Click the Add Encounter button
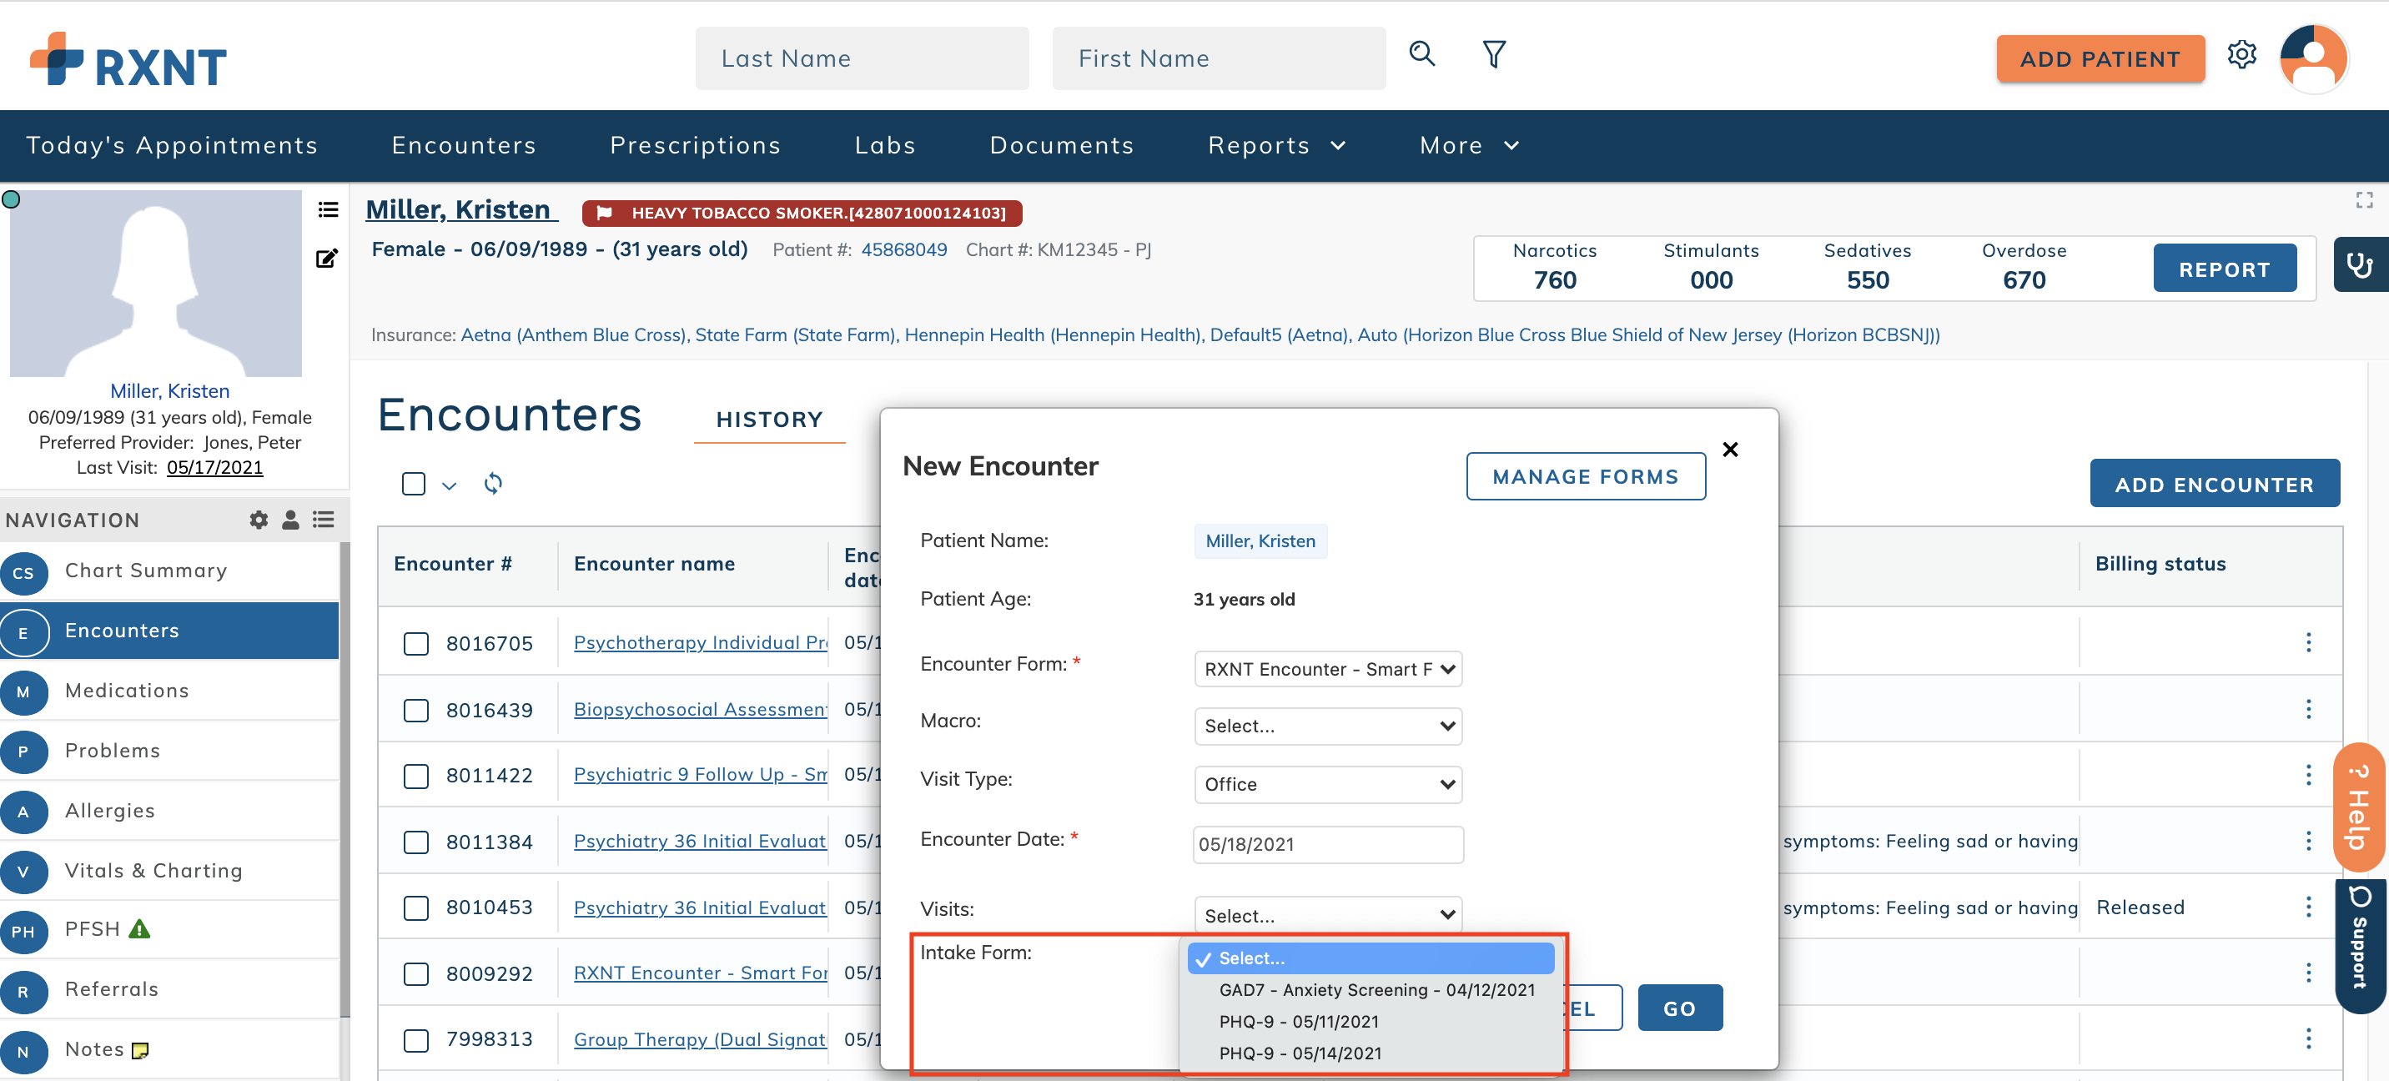Screen dimensions: 2389x1081 pos(2214,484)
